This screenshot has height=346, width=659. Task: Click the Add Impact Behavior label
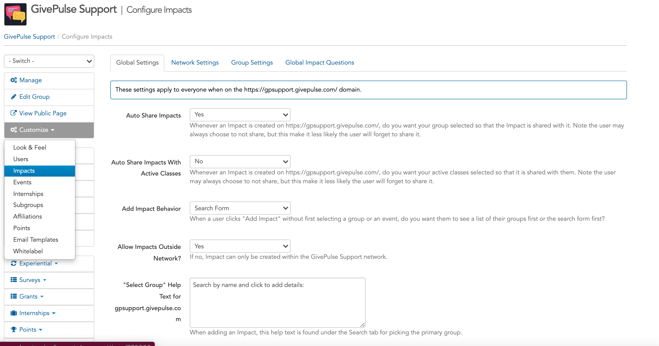tap(151, 209)
